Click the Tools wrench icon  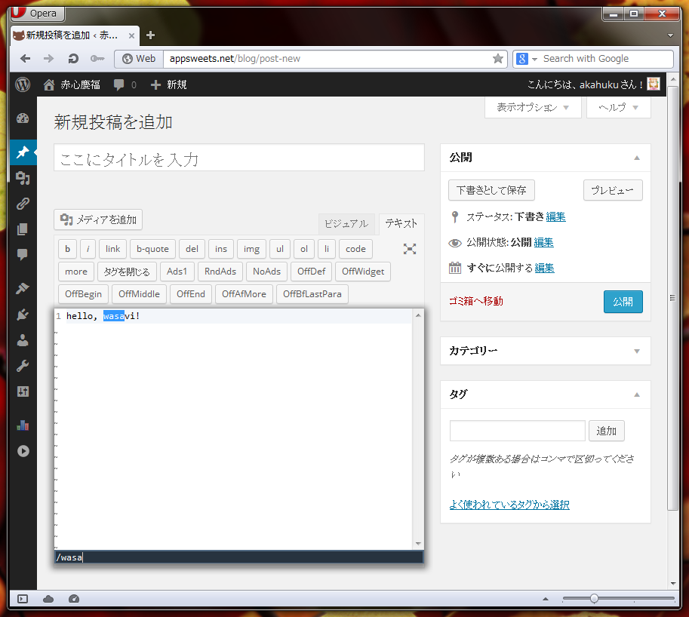coord(23,366)
